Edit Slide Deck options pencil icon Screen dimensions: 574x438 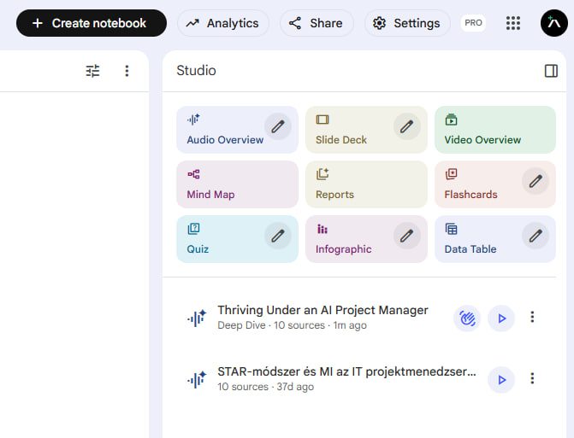(x=406, y=126)
